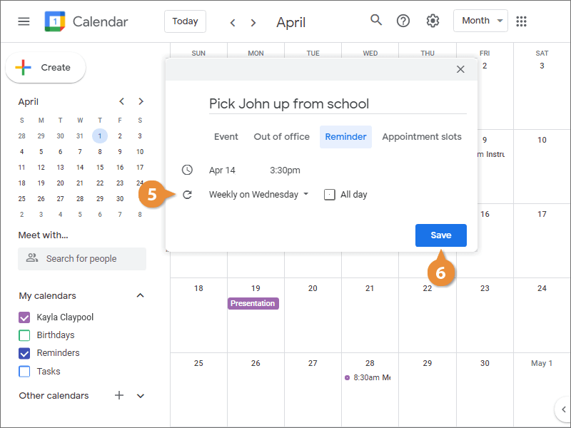Uncheck the Kayla Claypool calendar

pos(24,317)
